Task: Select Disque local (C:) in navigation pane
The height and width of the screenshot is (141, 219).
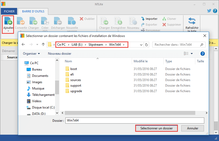Action: [41, 107]
